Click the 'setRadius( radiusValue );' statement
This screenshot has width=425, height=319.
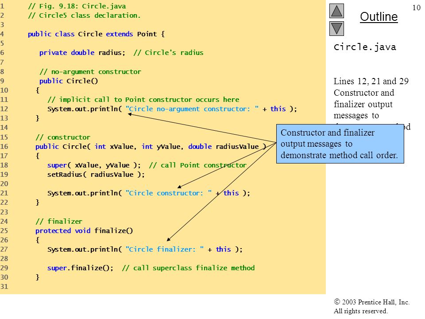(x=96, y=175)
